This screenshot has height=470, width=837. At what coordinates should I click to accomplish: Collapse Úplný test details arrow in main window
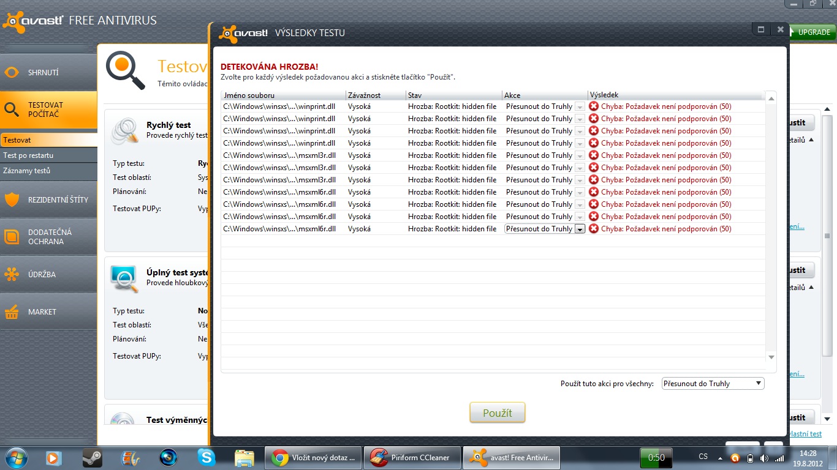click(811, 287)
